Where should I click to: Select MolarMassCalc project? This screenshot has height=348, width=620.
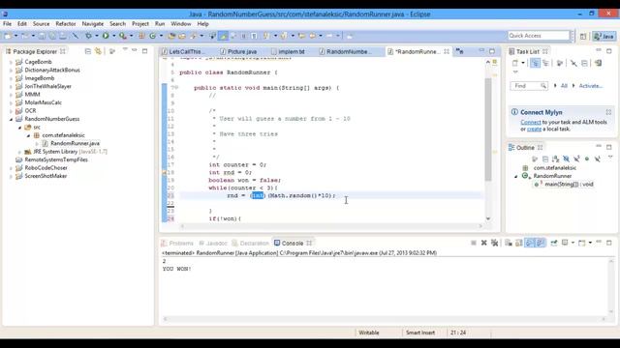point(43,102)
